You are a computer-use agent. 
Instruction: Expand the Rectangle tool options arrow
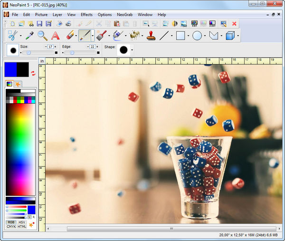(x=188, y=36)
